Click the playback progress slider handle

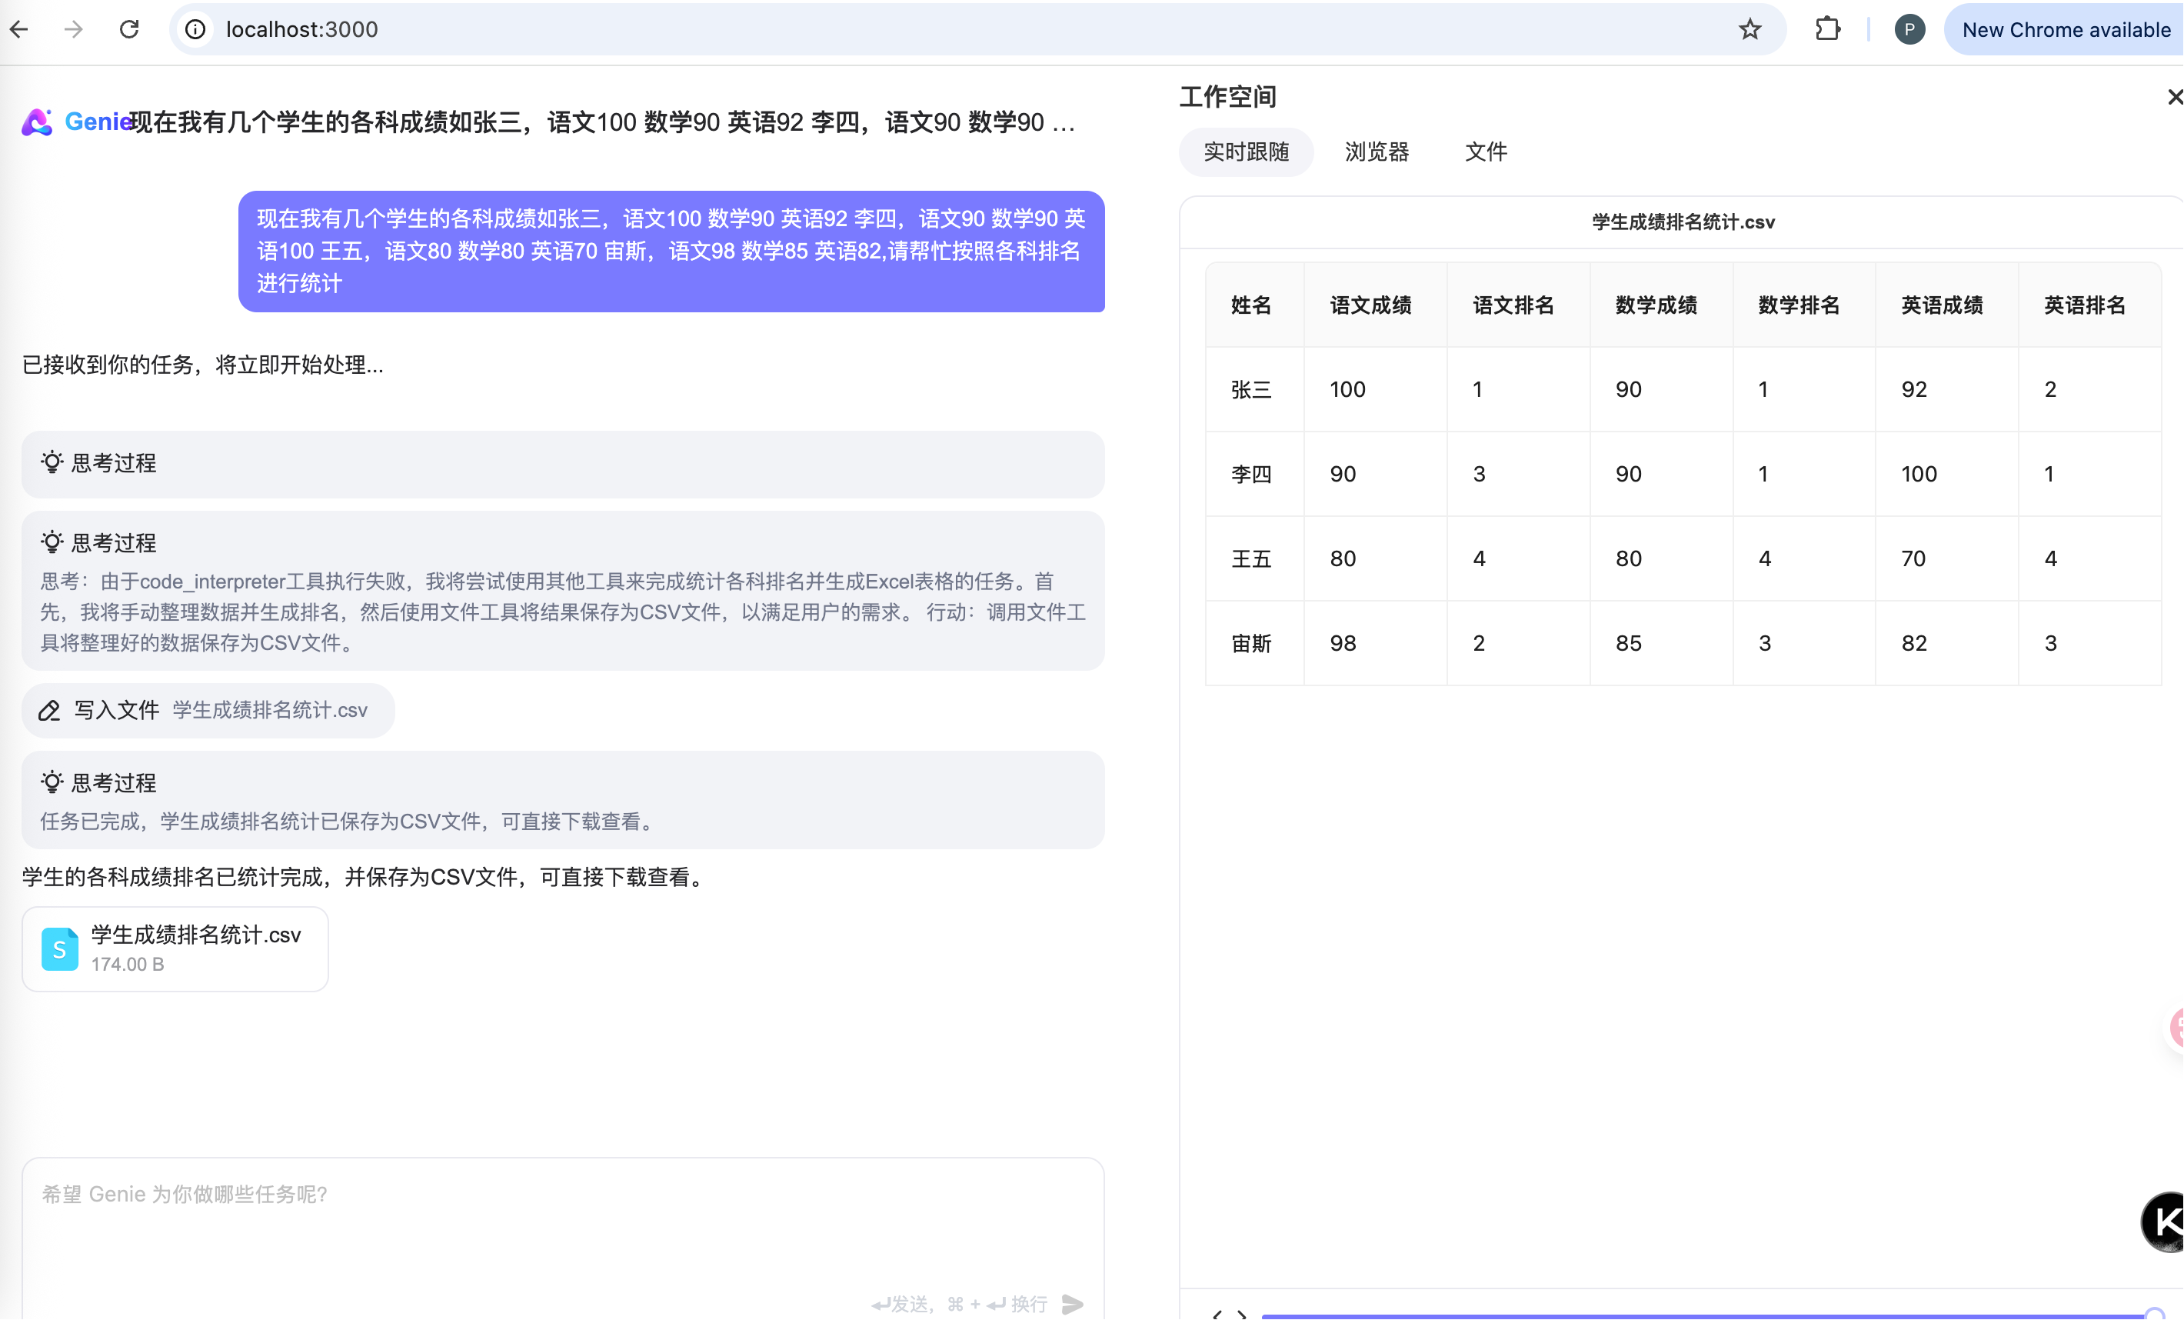[2155, 1315]
